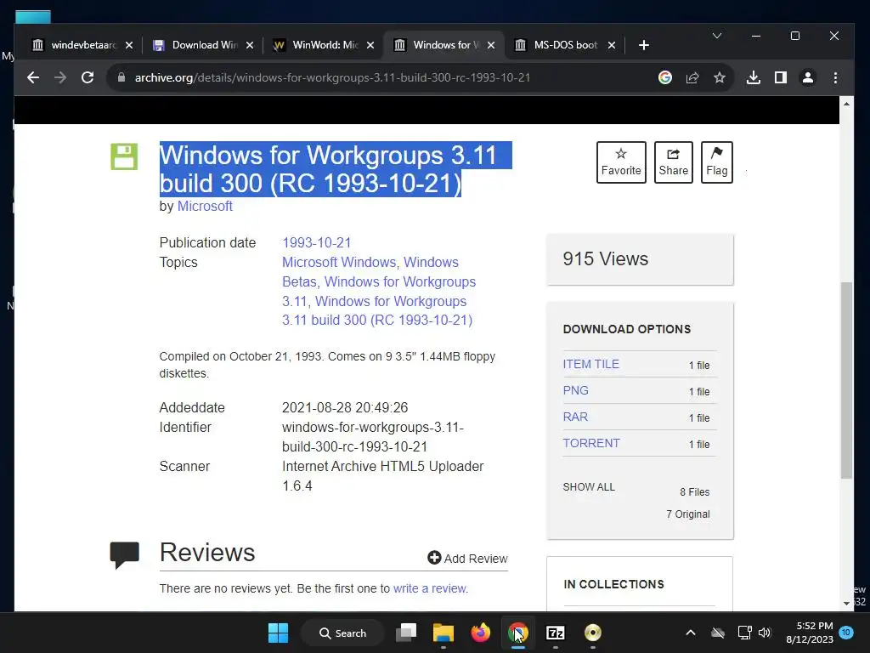View site information padlock icon
The image size is (870, 653).
click(121, 77)
